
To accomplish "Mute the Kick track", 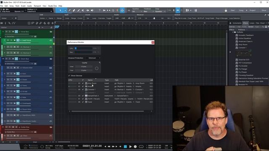I will click(8, 74).
